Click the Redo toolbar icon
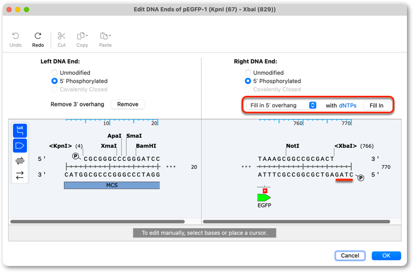Viewport: 413px width, 272px height. (x=38, y=36)
